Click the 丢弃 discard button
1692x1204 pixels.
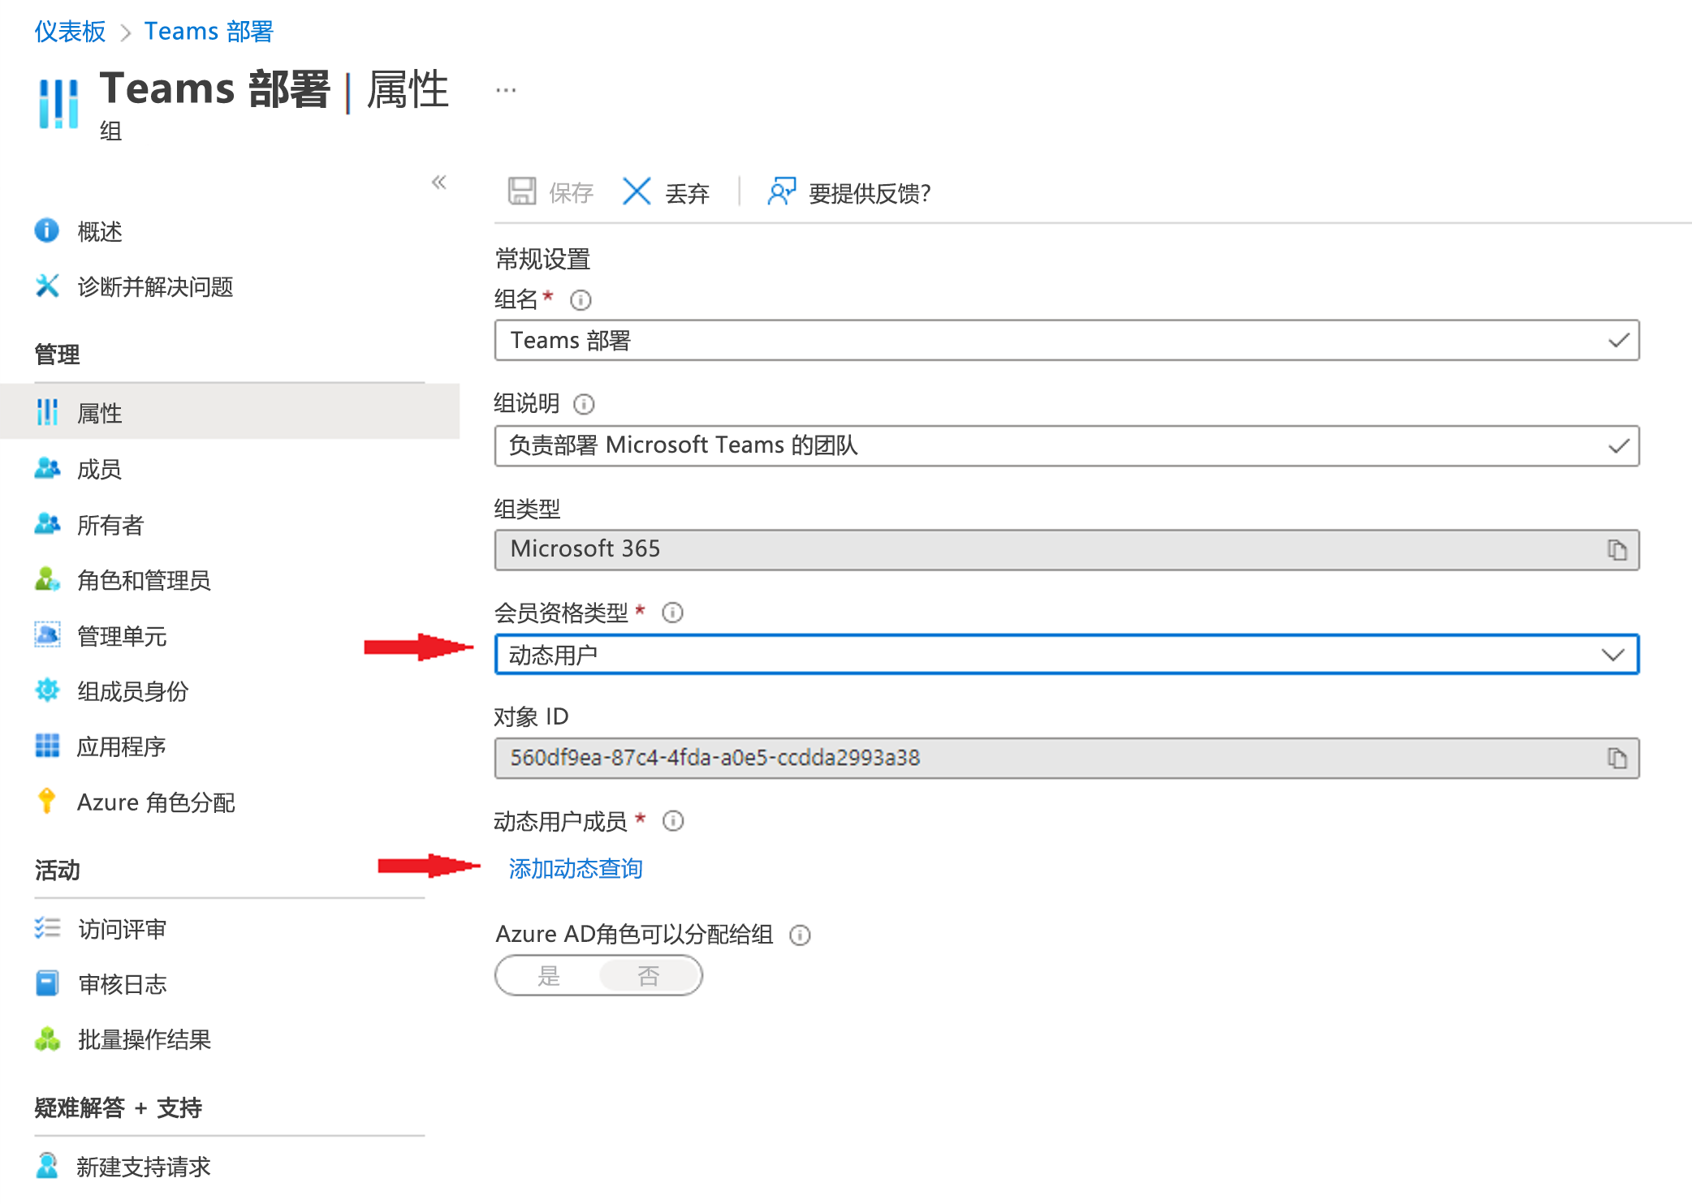(666, 192)
